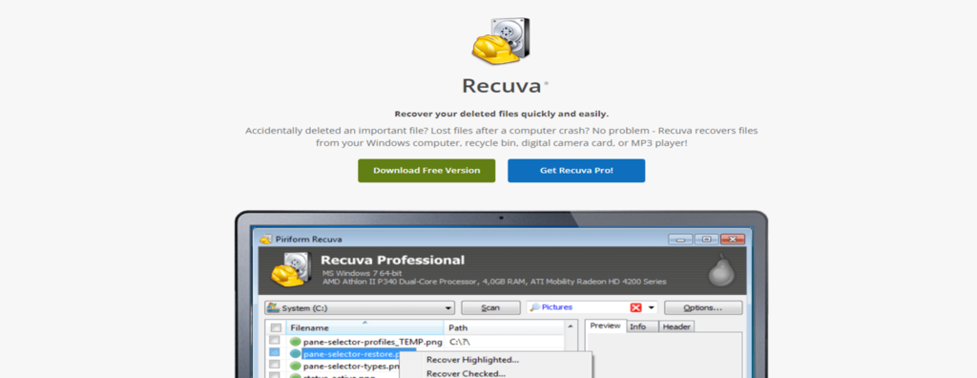
Task: Choose Recover Highlighted from context menu
Action: (x=472, y=359)
